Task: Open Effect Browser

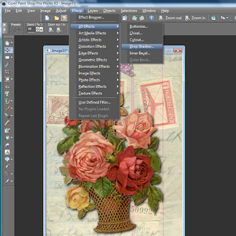Action: pos(91,18)
